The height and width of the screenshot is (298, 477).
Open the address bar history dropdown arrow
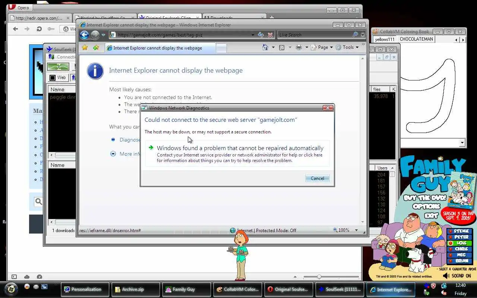[253, 35]
